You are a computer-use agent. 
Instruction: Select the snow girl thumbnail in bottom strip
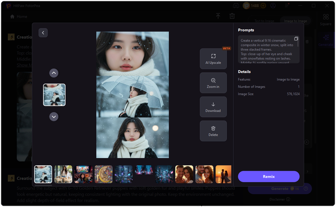click(x=43, y=174)
